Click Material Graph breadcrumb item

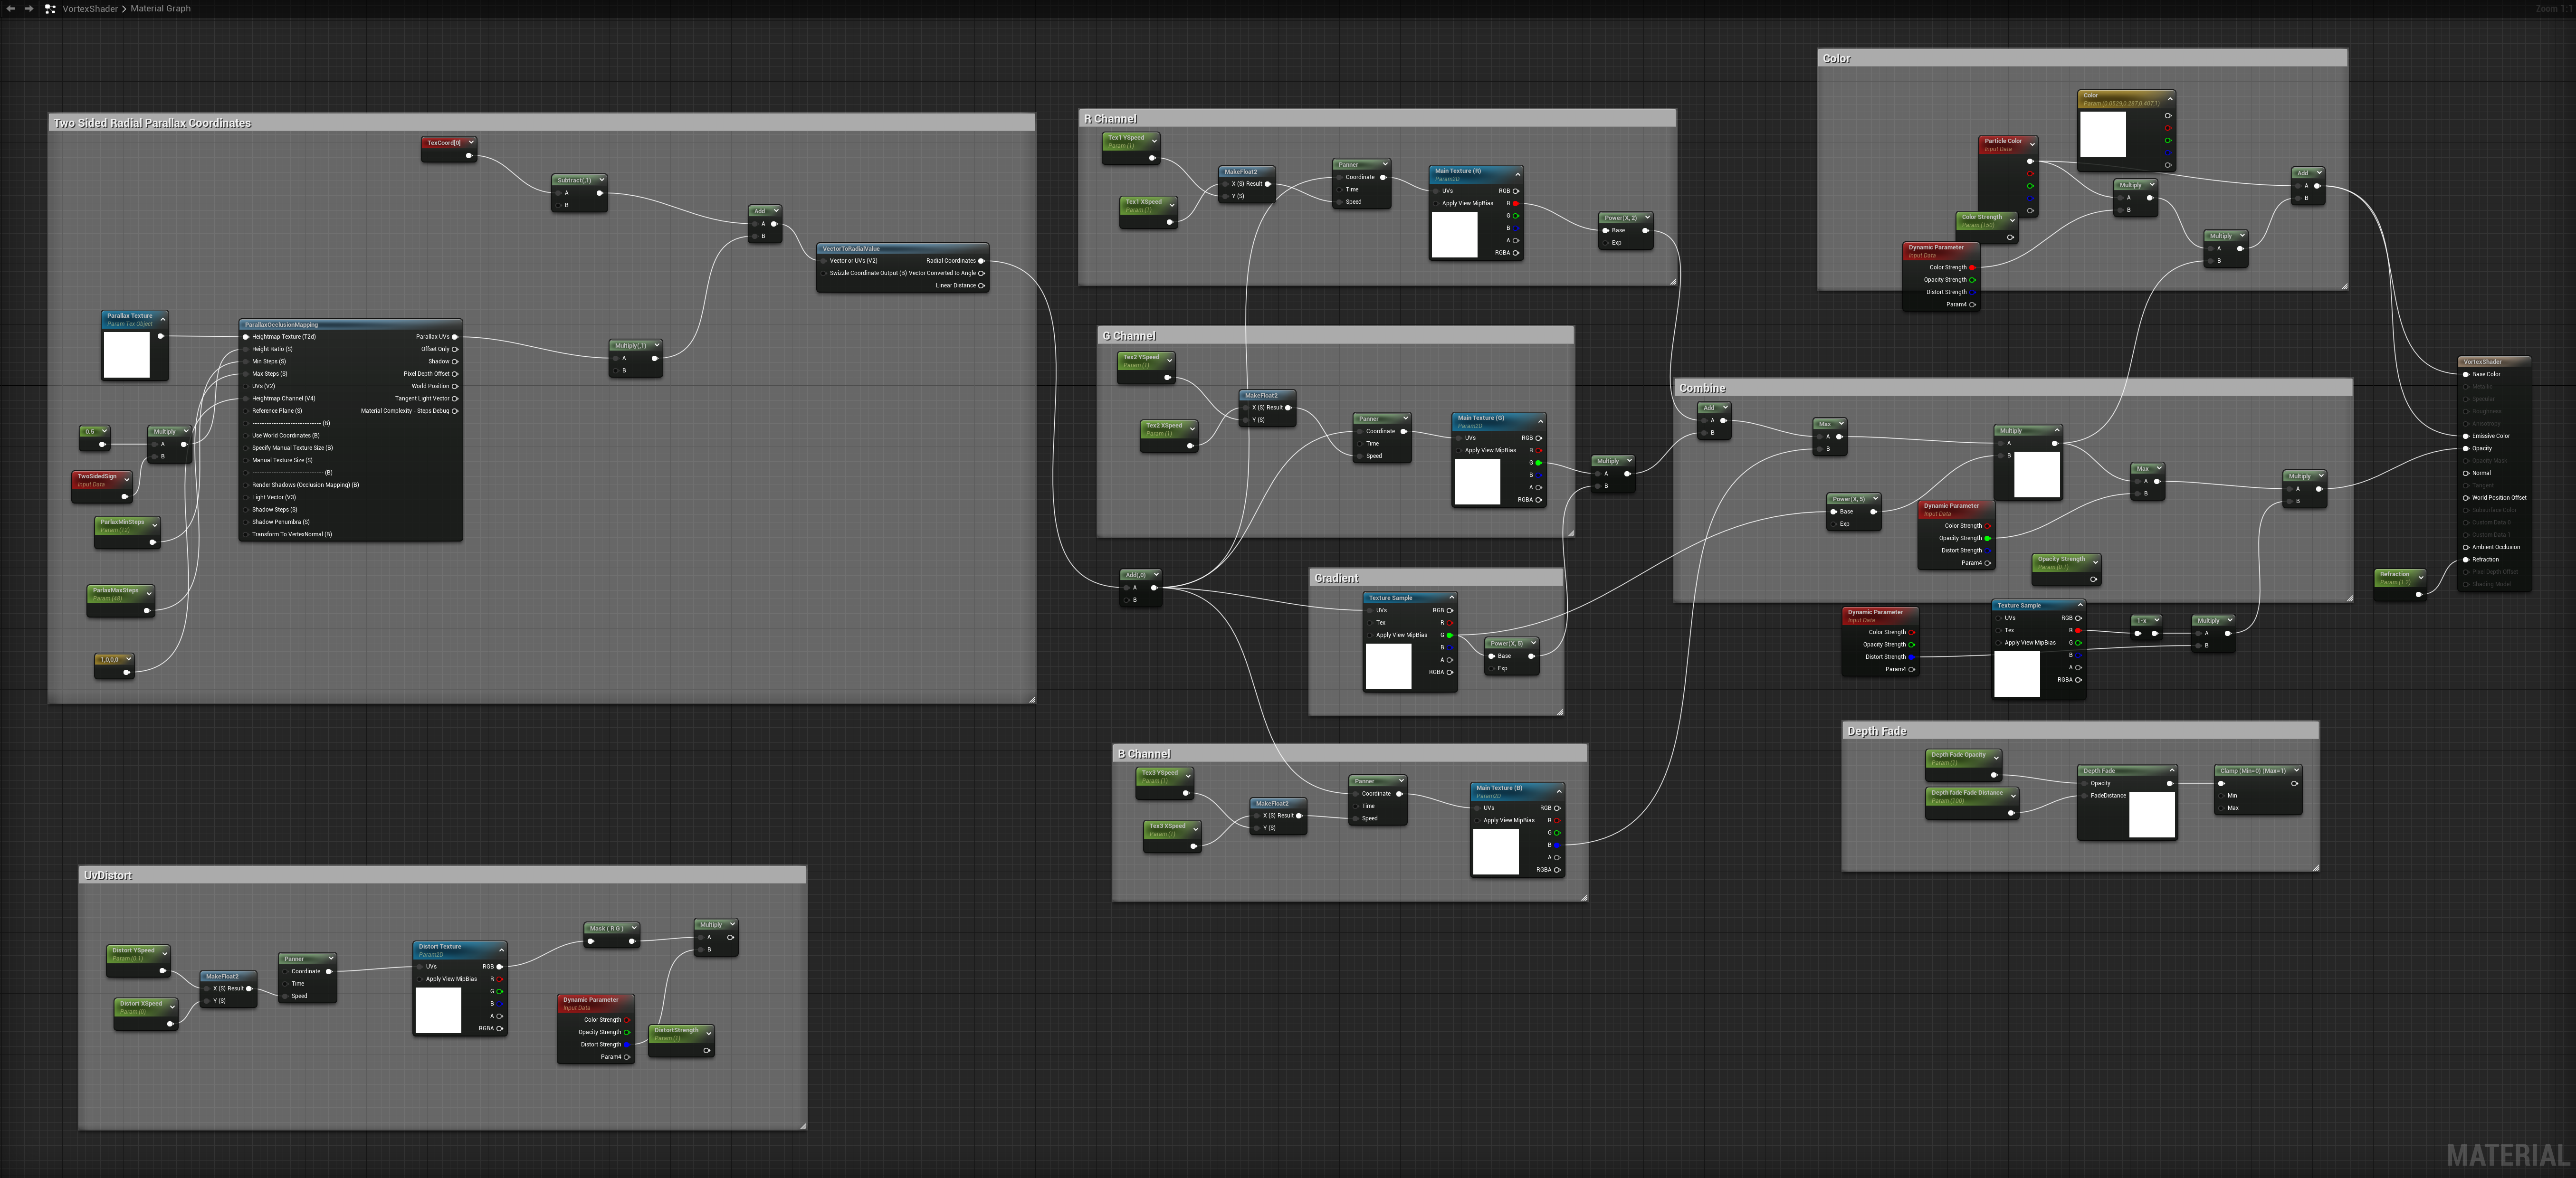[160, 9]
